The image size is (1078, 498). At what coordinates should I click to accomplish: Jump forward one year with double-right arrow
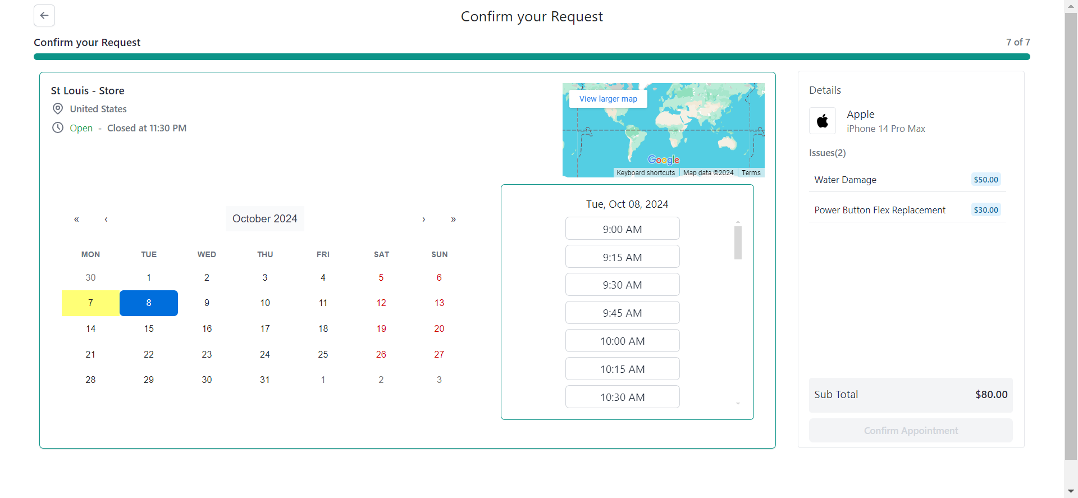[454, 219]
